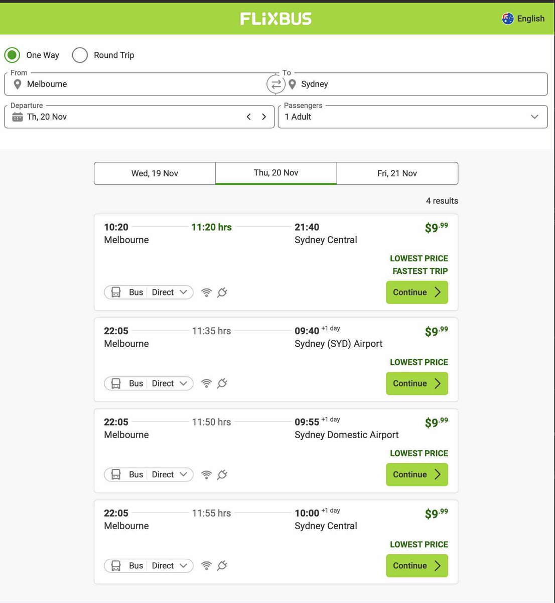Screen dimensions: 555x603
Task: Expand Bus Direct details on the Sydney Domestic Airport trip
Action: [x=149, y=474]
